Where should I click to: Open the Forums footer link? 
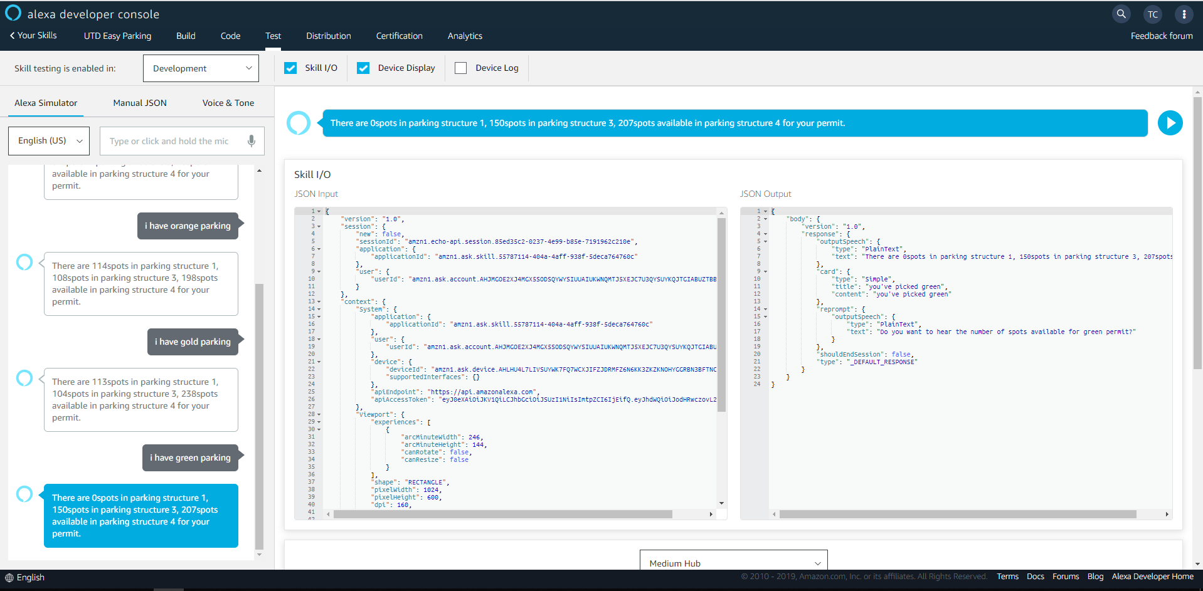[x=1066, y=577]
